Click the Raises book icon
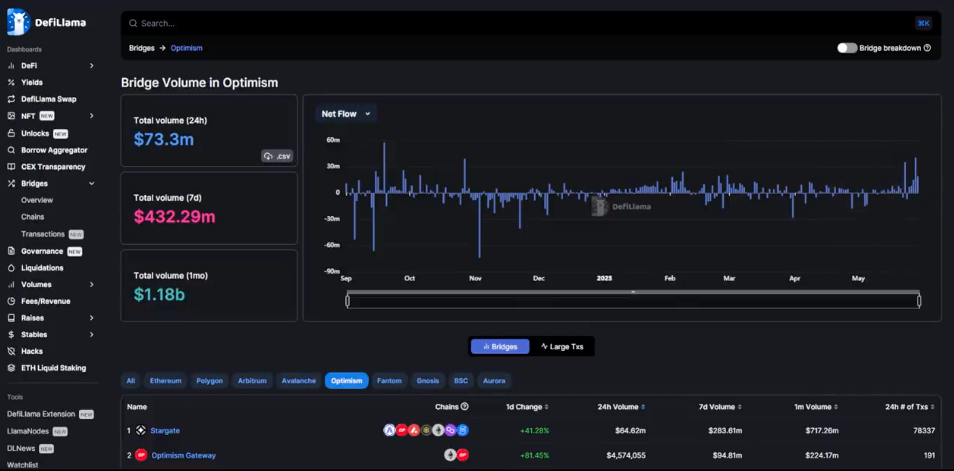Viewport: 954px width, 471px height. [x=11, y=318]
